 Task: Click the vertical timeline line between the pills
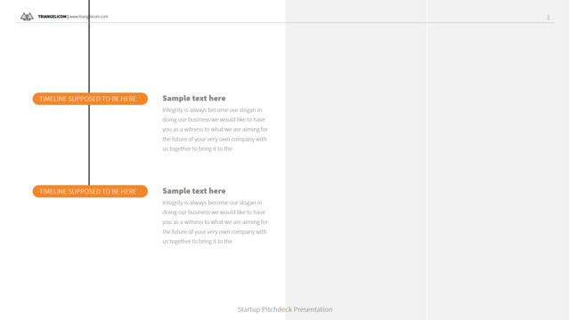tap(89, 145)
